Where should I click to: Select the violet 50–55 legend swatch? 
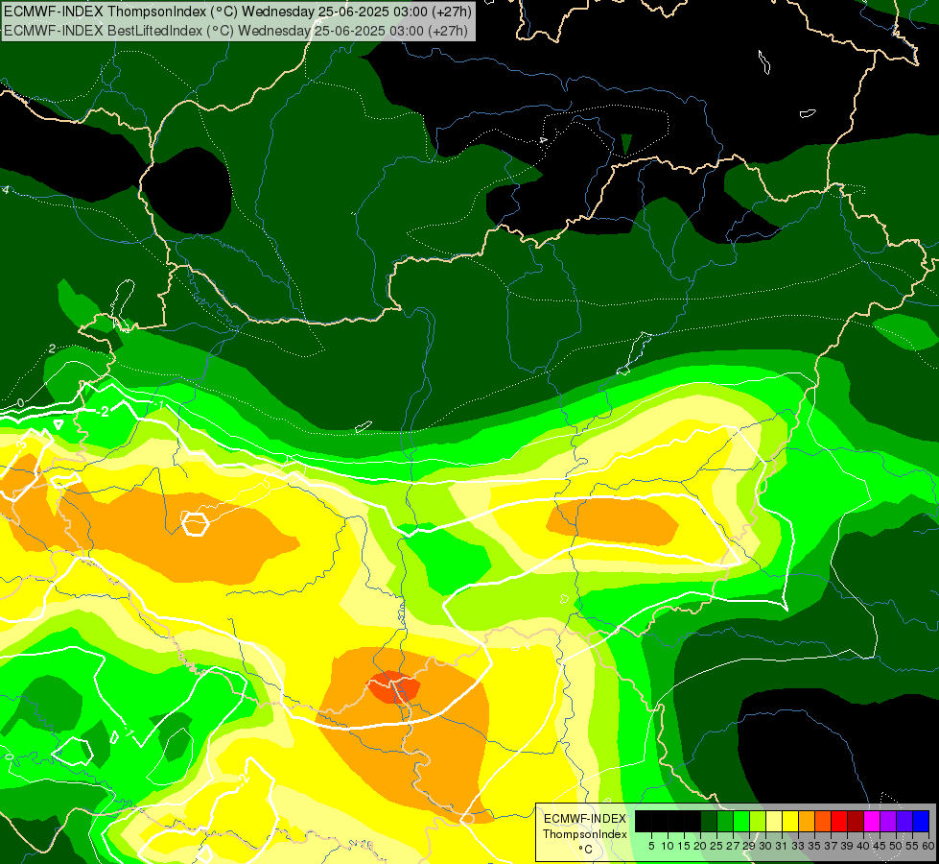point(904,821)
